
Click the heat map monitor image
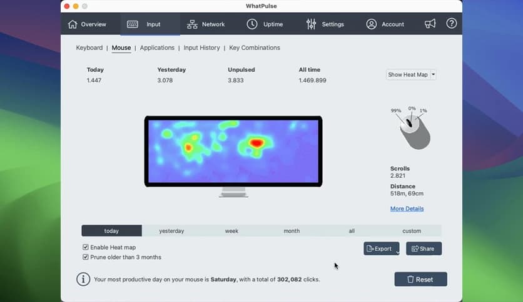233,151
